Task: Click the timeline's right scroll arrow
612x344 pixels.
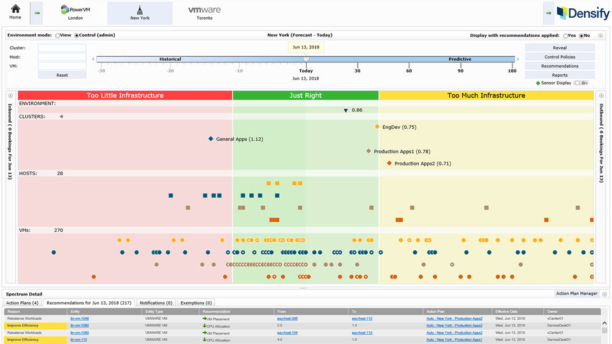Action: (518, 59)
